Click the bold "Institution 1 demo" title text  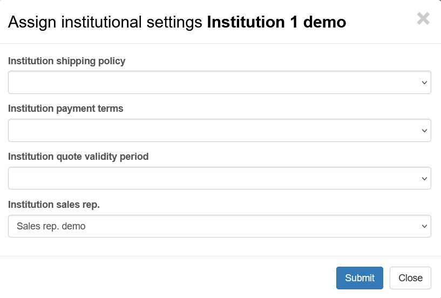point(276,22)
